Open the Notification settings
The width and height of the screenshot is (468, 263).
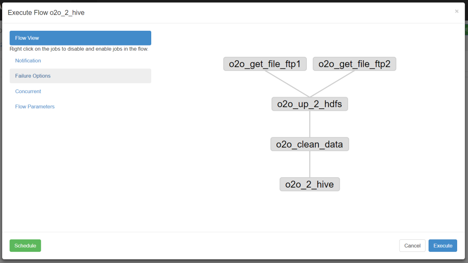[x=28, y=61]
